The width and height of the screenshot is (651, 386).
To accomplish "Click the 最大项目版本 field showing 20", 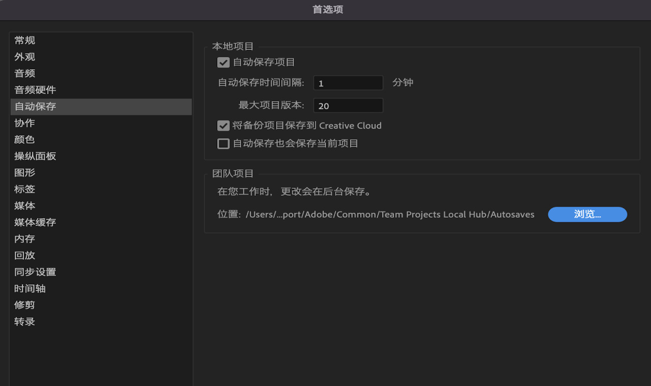I will [x=348, y=106].
